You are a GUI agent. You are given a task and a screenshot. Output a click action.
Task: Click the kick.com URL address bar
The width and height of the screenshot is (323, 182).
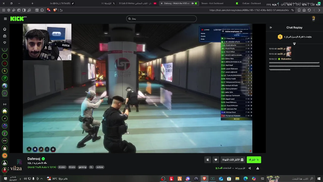pos(249,10)
